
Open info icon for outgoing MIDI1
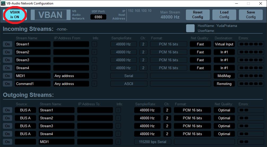(x=118, y=142)
